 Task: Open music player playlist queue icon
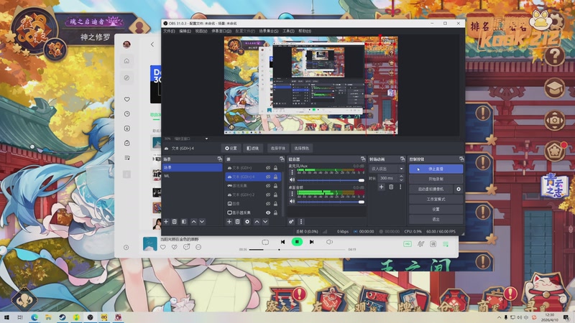446,244
